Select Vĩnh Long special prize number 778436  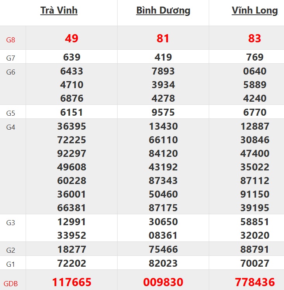255,282
